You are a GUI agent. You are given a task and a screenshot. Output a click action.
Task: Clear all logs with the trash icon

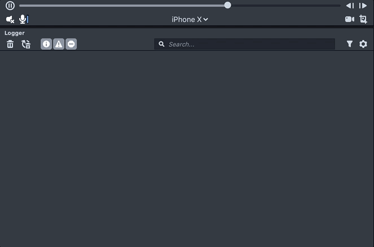(10, 44)
